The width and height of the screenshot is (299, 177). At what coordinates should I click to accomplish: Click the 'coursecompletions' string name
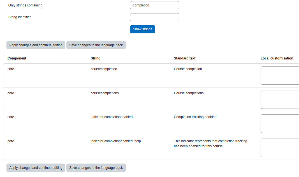105,93
